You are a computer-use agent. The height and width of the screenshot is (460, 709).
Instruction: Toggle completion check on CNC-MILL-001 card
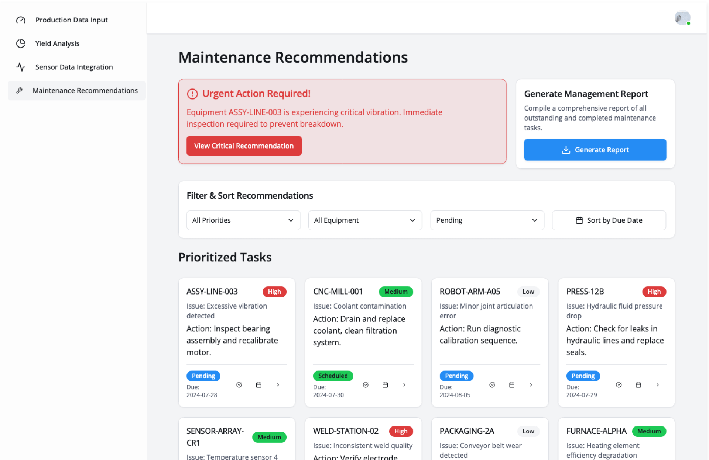click(x=366, y=385)
